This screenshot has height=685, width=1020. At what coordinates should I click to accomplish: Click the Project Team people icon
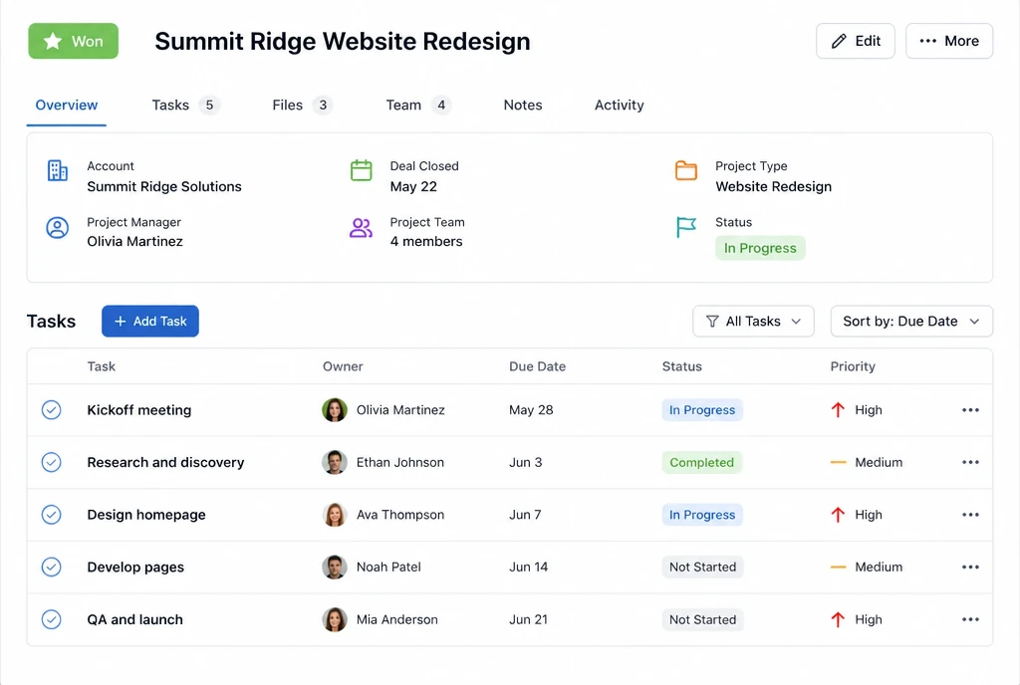pyautogui.click(x=361, y=227)
